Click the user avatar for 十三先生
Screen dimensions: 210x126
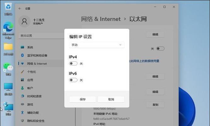[x=24, y=21]
